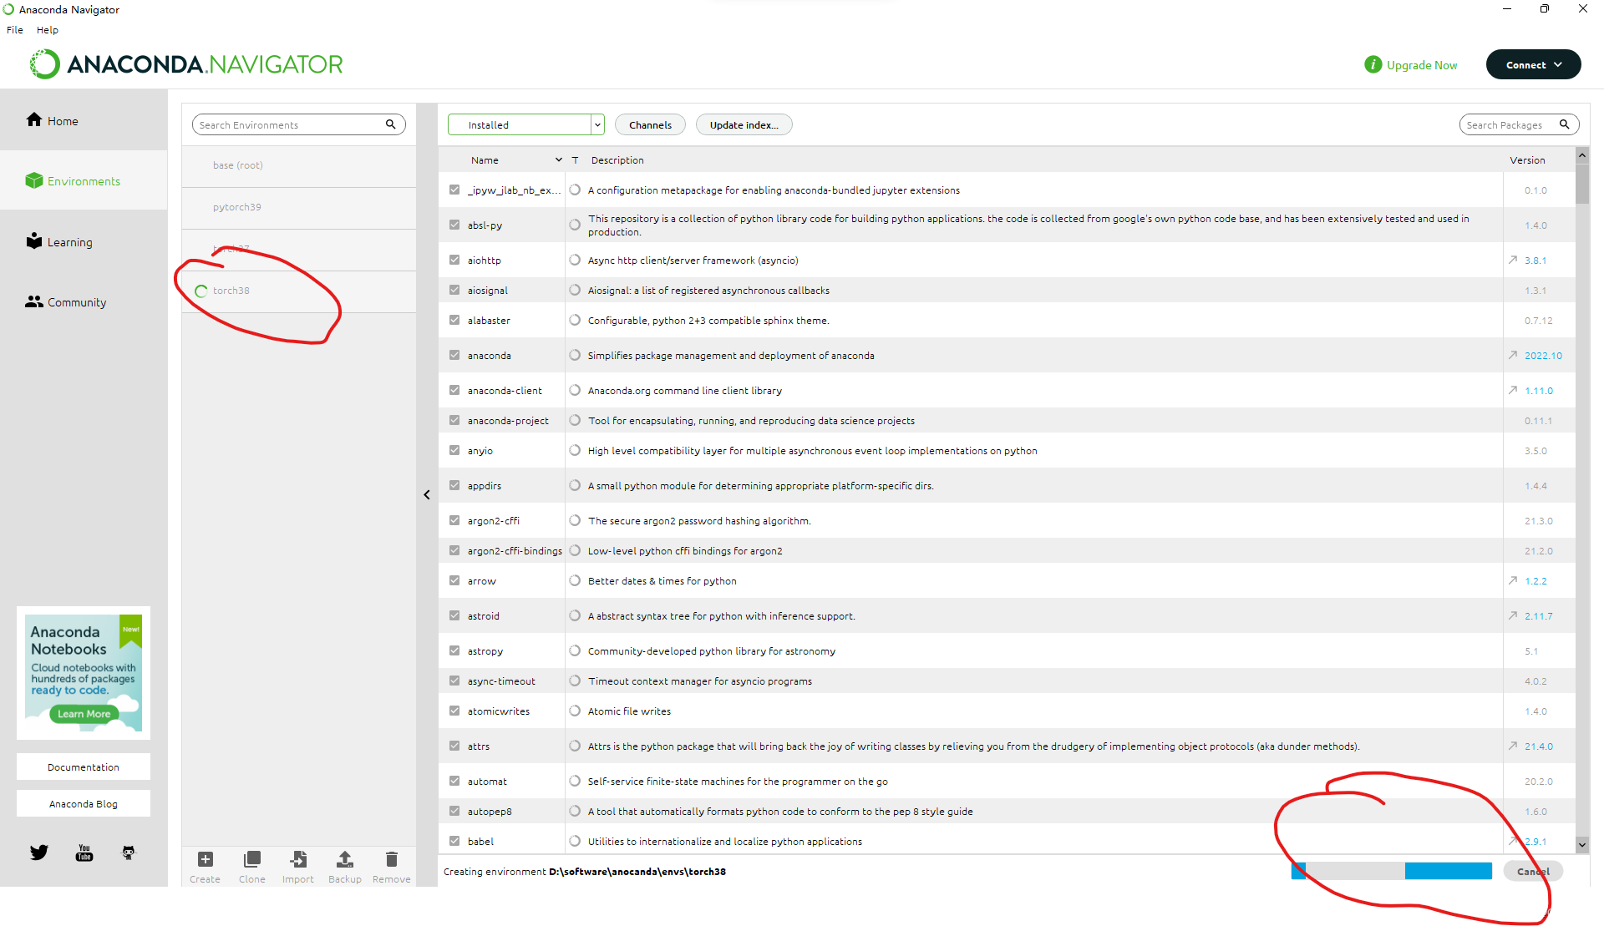Backup the environment icon

(x=345, y=859)
